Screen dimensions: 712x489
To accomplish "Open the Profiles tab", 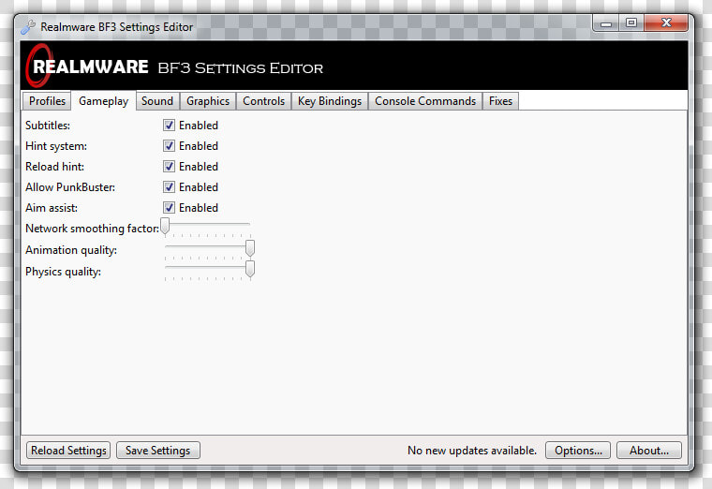I will click(x=47, y=101).
